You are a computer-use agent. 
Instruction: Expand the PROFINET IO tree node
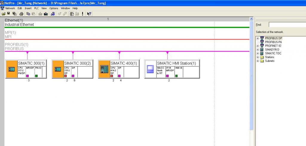point(258,46)
